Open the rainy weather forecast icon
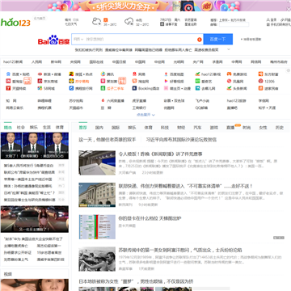The width and height of the screenshot is (291, 291). [x=129, y=22]
